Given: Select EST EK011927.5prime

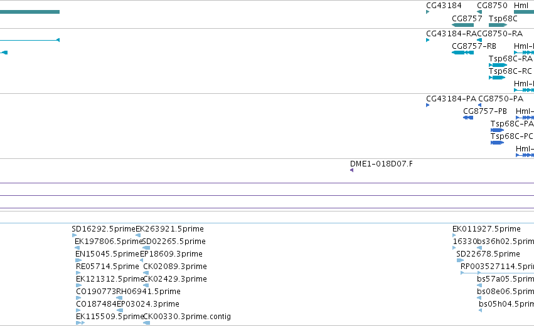Looking at the screenshot, I should [486, 229].
